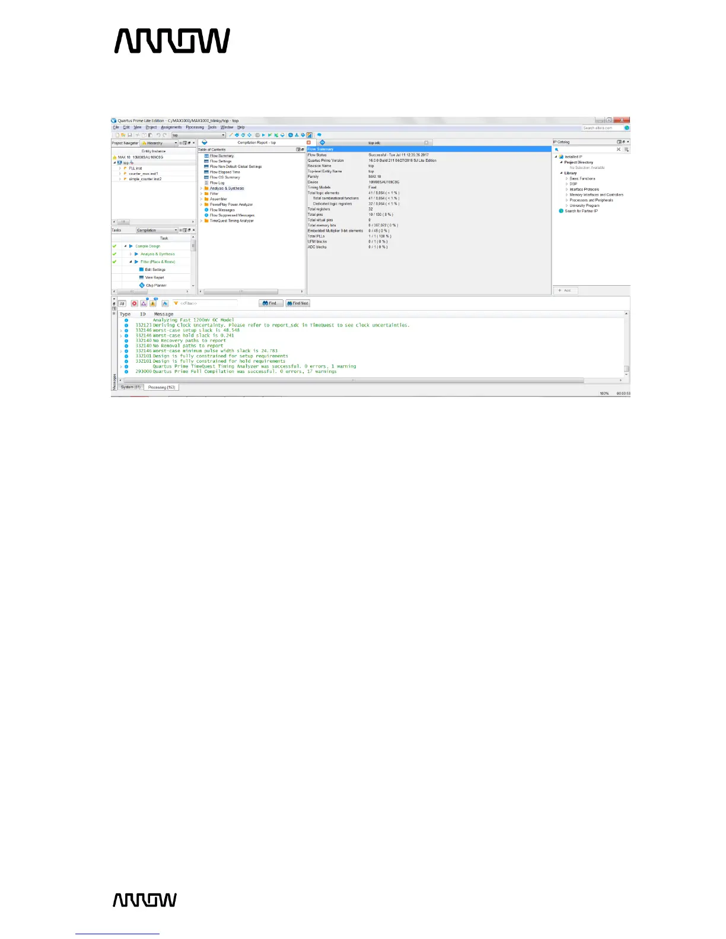Click the Analysis & Synthesis folder icon
This screenshot has height=939, width=726.
(206, 189)
